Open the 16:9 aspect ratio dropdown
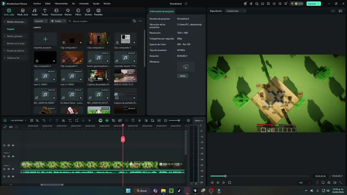The width and height of the screenshot is (347, 195). coord(304,183)
